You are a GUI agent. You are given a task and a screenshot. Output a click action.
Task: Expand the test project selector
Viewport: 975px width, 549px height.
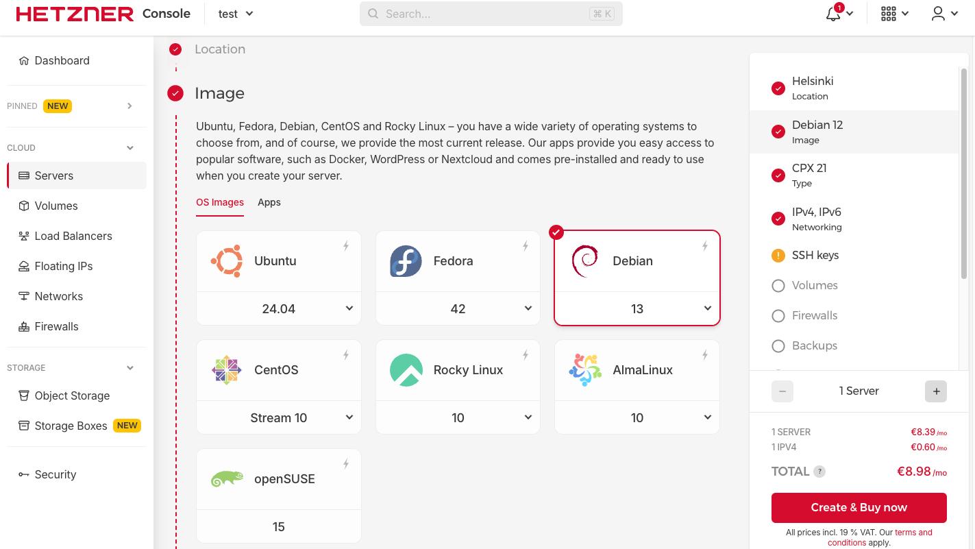(x=235, y=14)
